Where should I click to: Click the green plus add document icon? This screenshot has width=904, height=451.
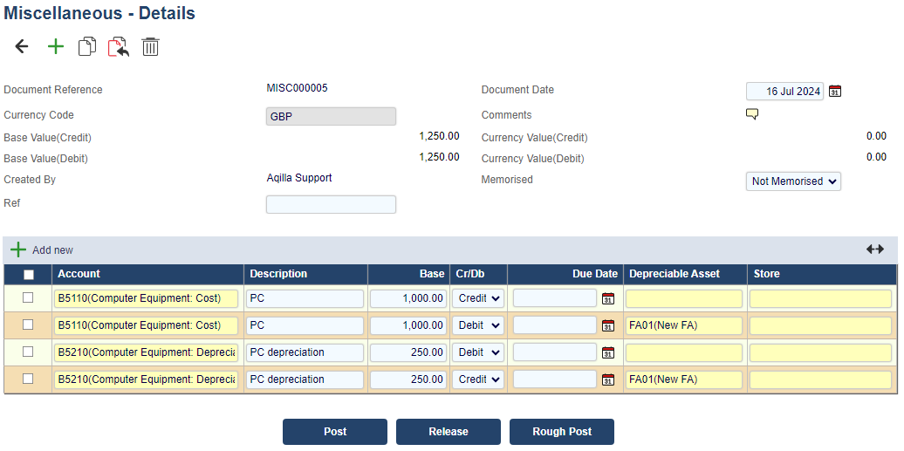point(56,47)
